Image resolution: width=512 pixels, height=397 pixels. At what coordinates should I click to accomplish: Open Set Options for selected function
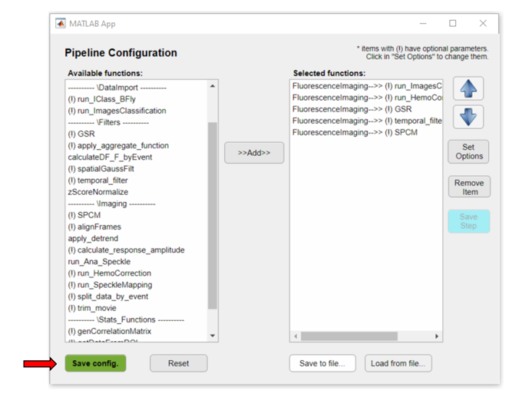tap(469, 151)
